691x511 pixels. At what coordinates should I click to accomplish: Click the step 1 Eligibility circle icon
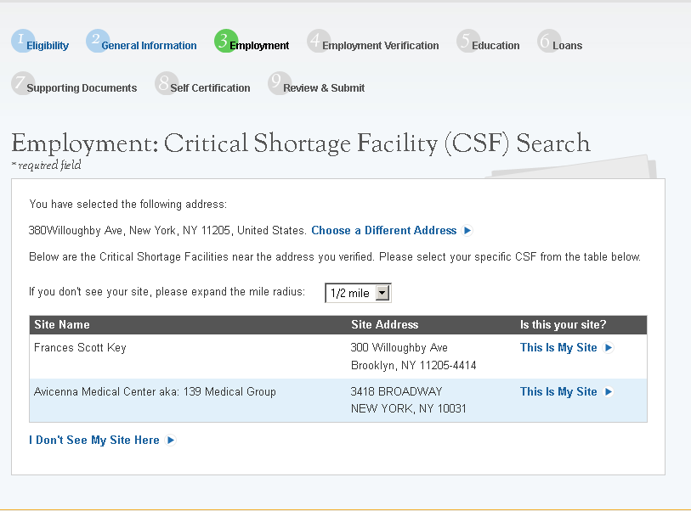22,41
